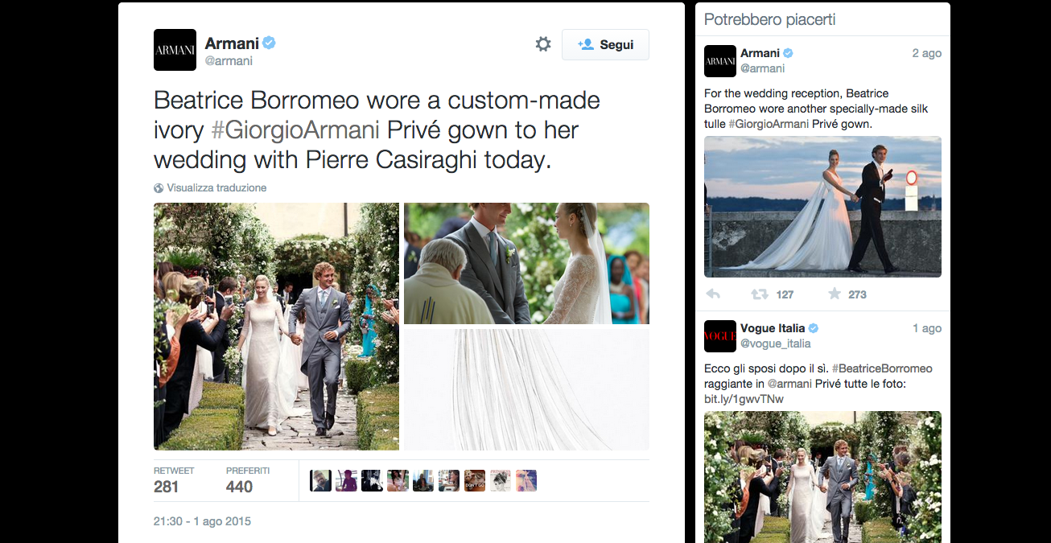
Task: Open the PREFERITI 440 count
Action: pos(247,479)
